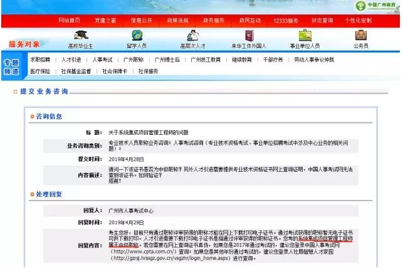Open 人才引进 channel link
The image size is (403, 268).
(x=71, y=60)
